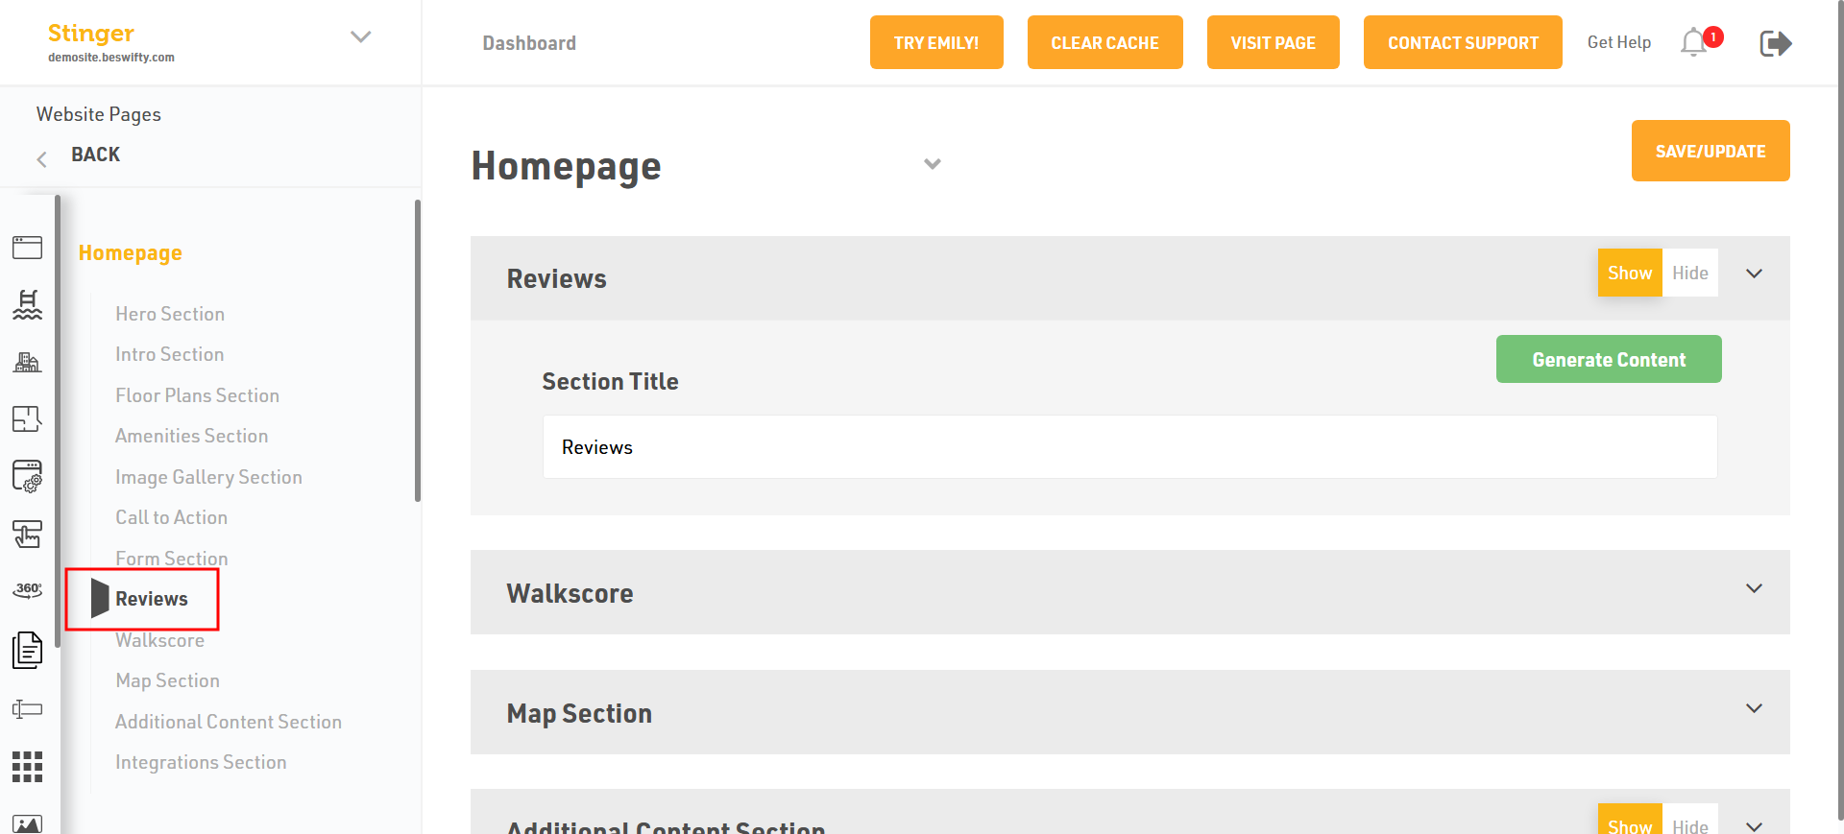Click the logout icon in header
This screenshot has width=1844, height=834.
coord(1775,43)
